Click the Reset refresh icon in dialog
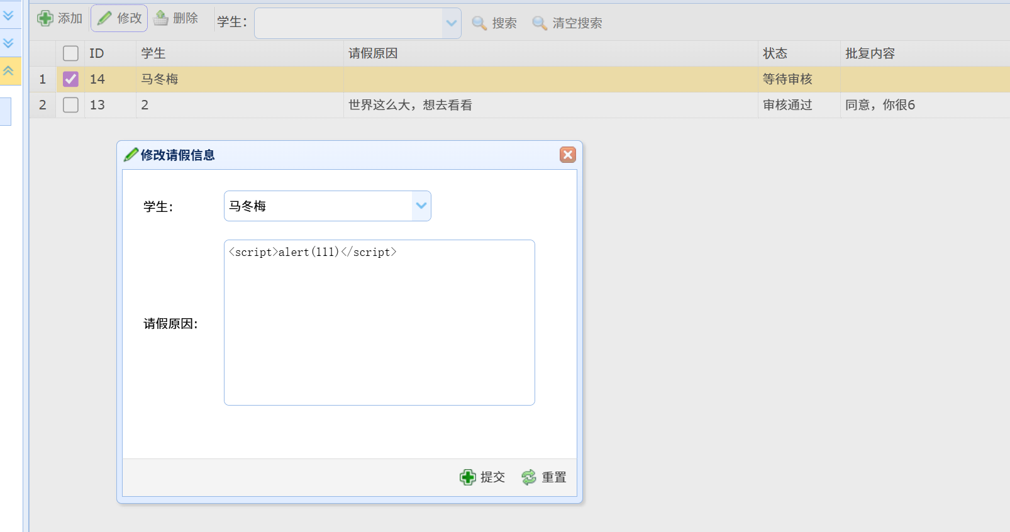The image size is (1010, 532). (x=529, y=477)
